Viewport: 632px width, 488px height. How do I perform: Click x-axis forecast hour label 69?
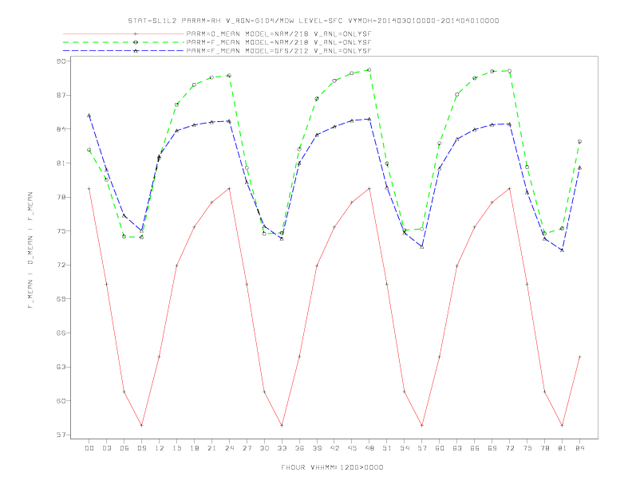pos(492,448)
